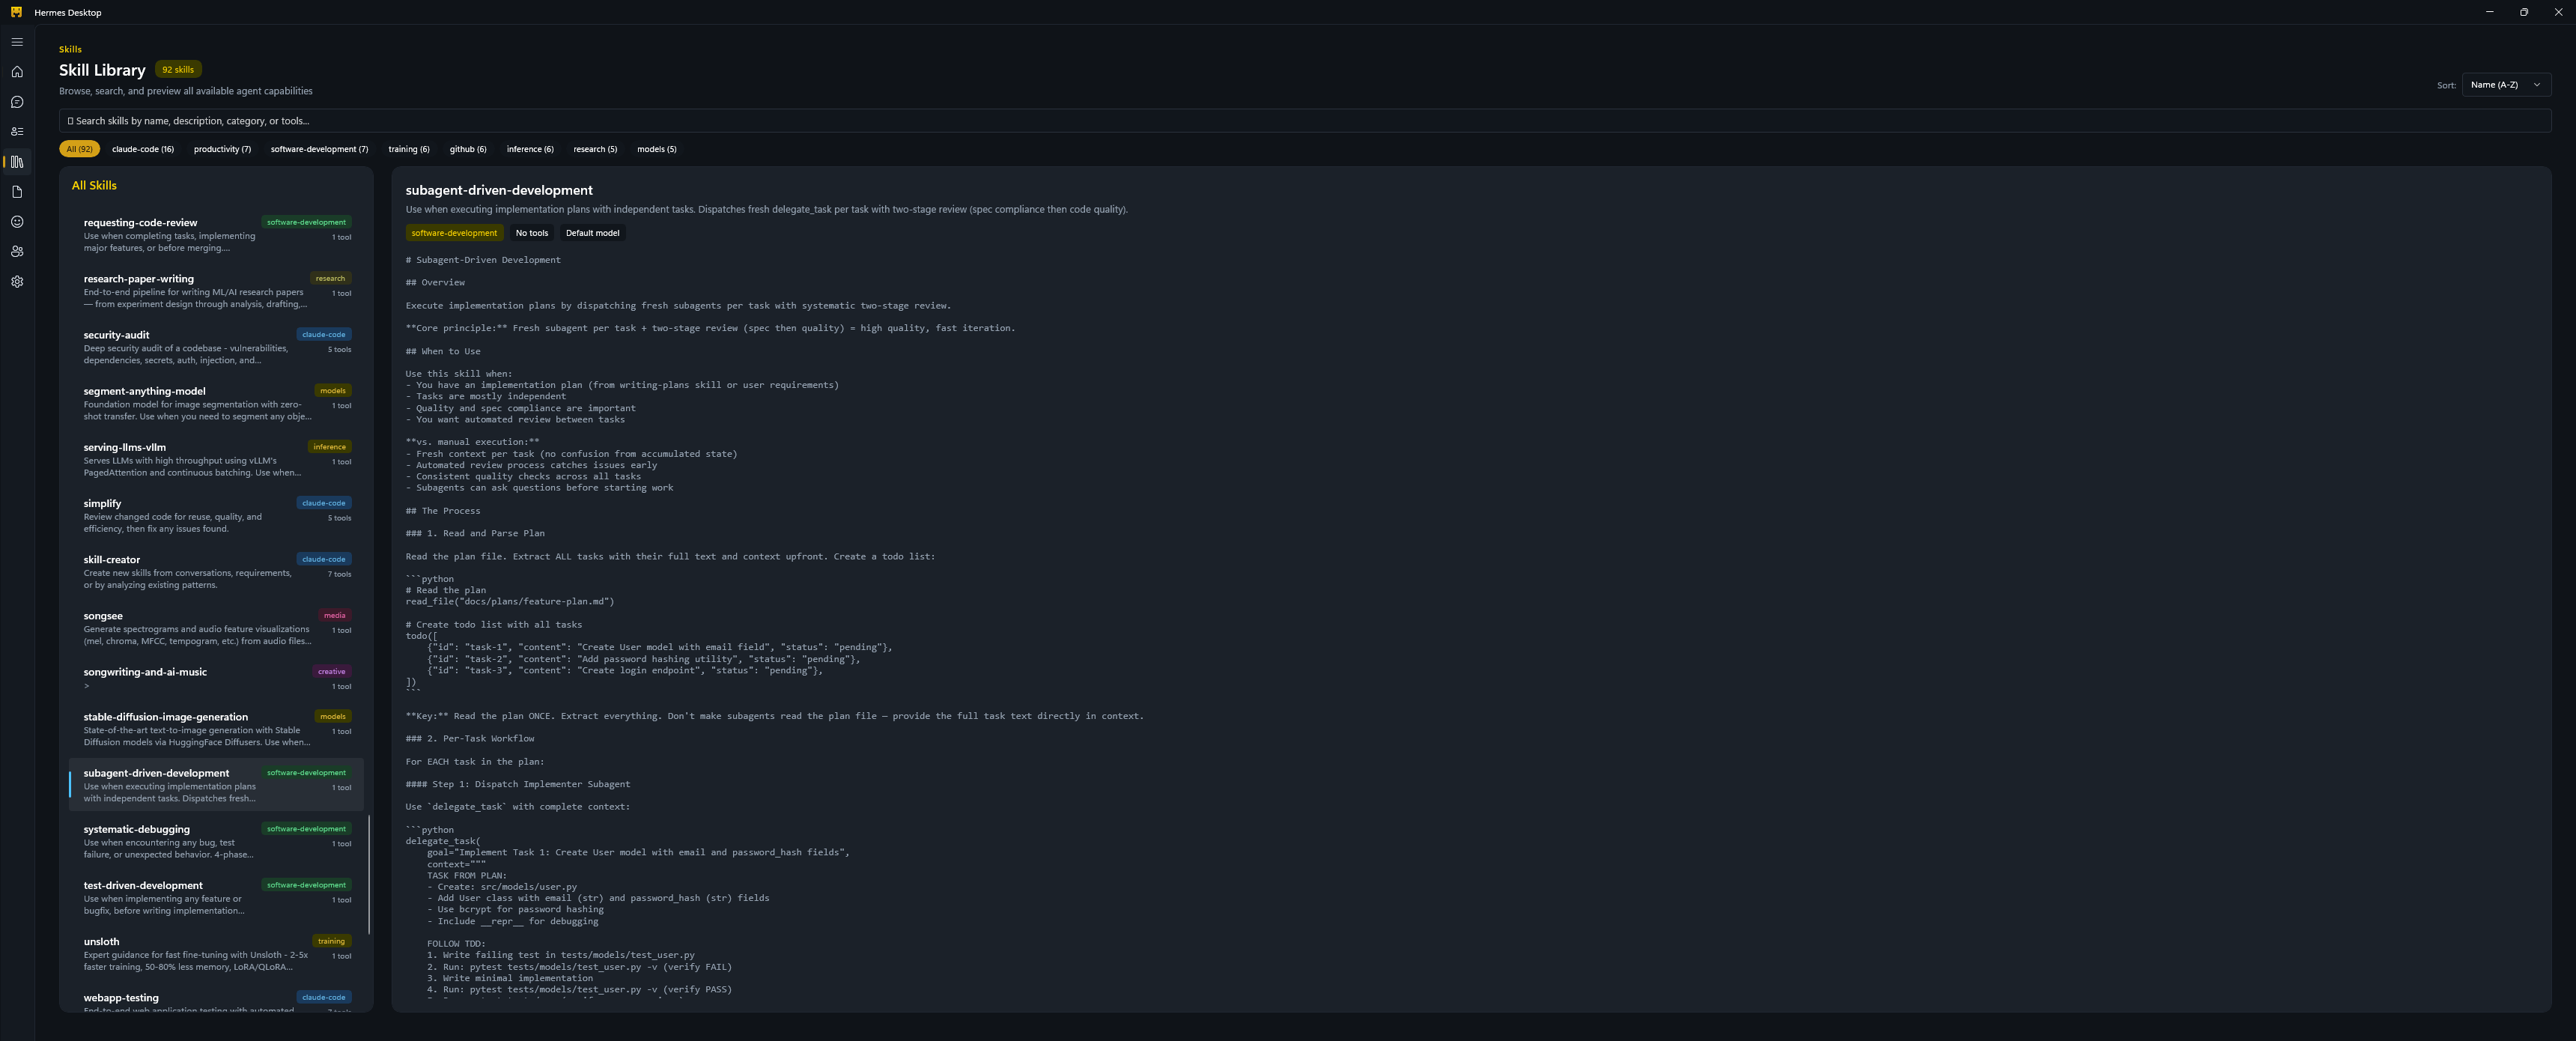This screenshot has height=1041, width=2576.
Task: Select the stable-diffusion-image-generation skill
Action: [x=217, y=728]
